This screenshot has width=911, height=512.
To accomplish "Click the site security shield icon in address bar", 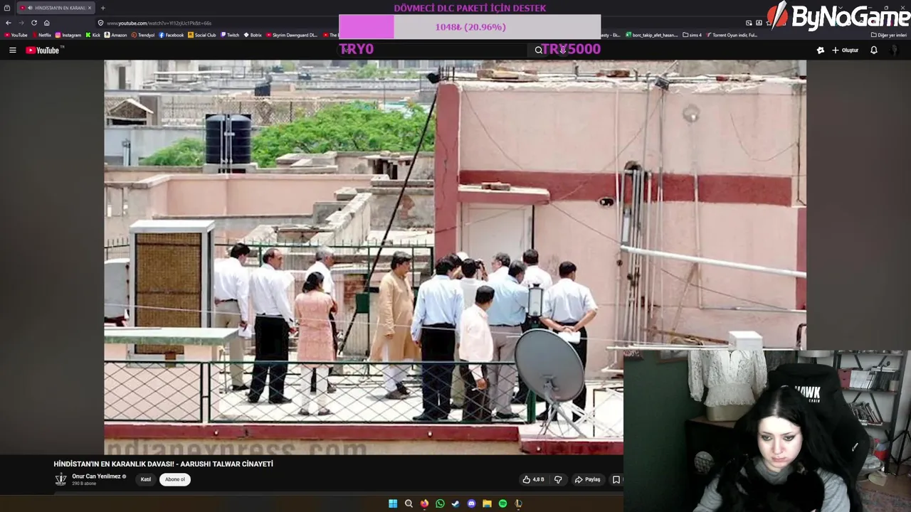I will pos(101,23).
